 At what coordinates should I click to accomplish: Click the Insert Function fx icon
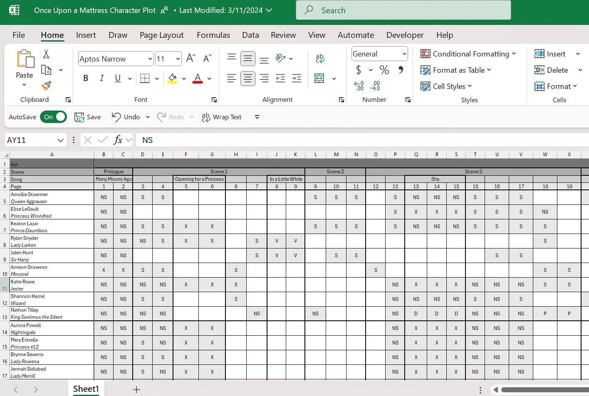coord(118,140)
